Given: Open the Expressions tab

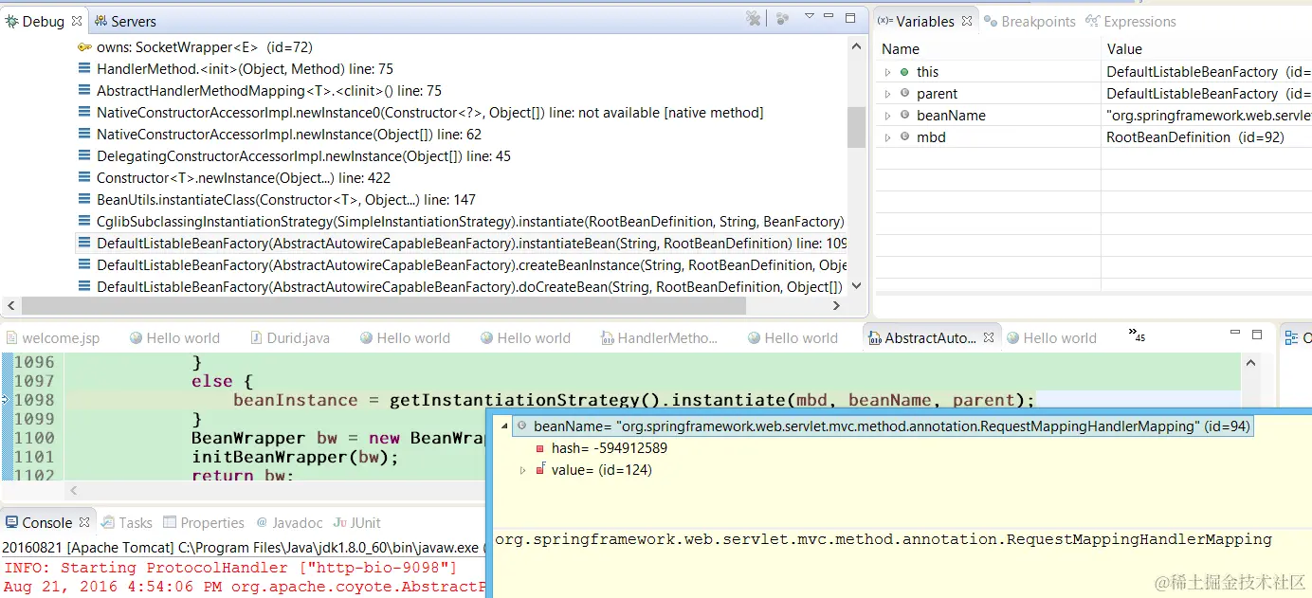Looking at the screenshot, I should [1131, 21].
